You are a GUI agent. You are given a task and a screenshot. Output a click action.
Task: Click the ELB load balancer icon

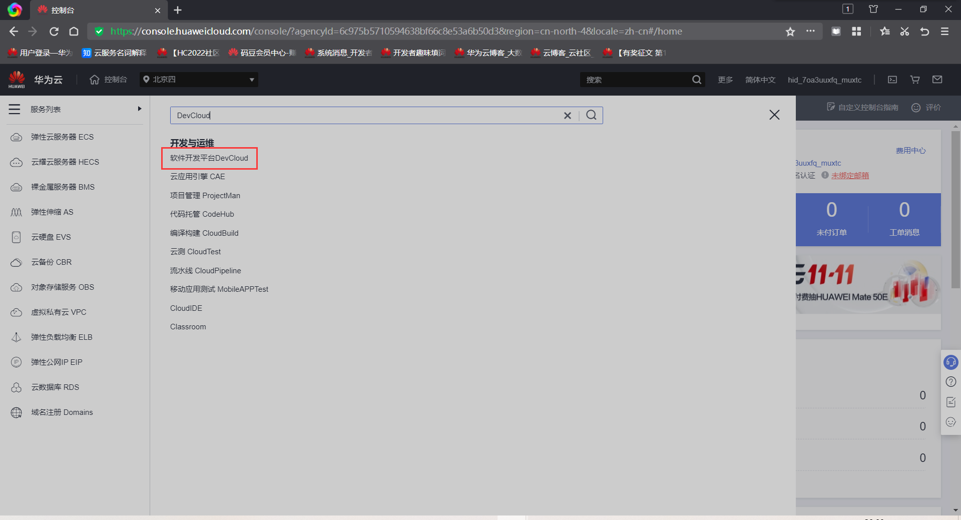tap(17, 337)
